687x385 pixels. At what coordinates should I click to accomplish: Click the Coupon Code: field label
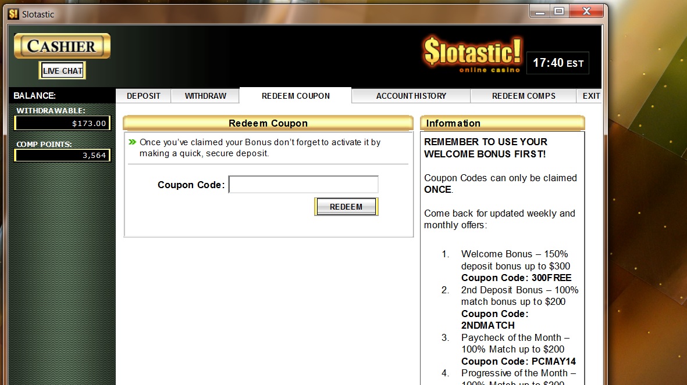(191, 185)
